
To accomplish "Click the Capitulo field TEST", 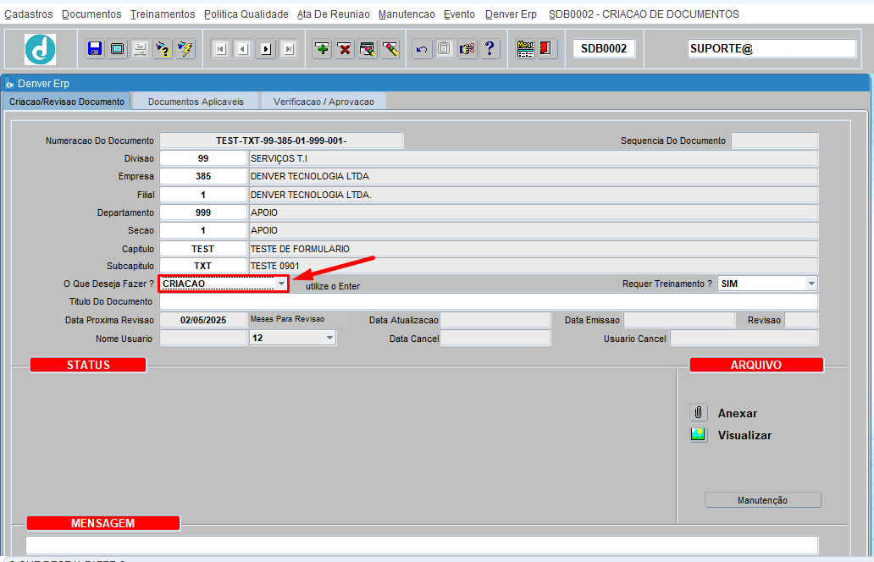I will [203, 249].
